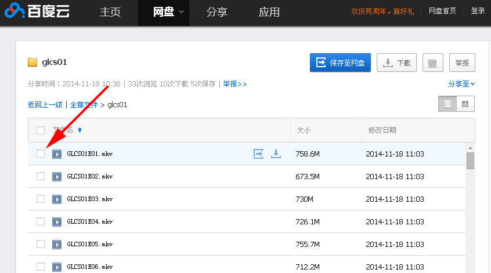
Task: Expand the 分享至 share-to dropdown
Action: (x=461, y=84)
